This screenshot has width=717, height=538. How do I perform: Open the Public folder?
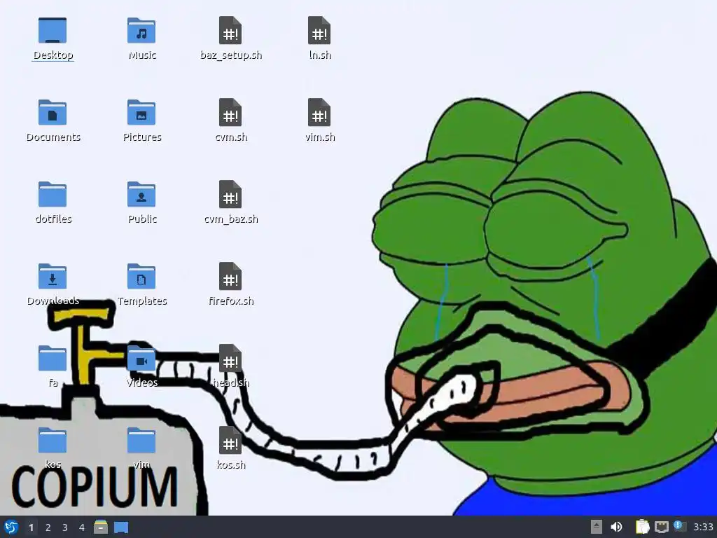point(141,195)
